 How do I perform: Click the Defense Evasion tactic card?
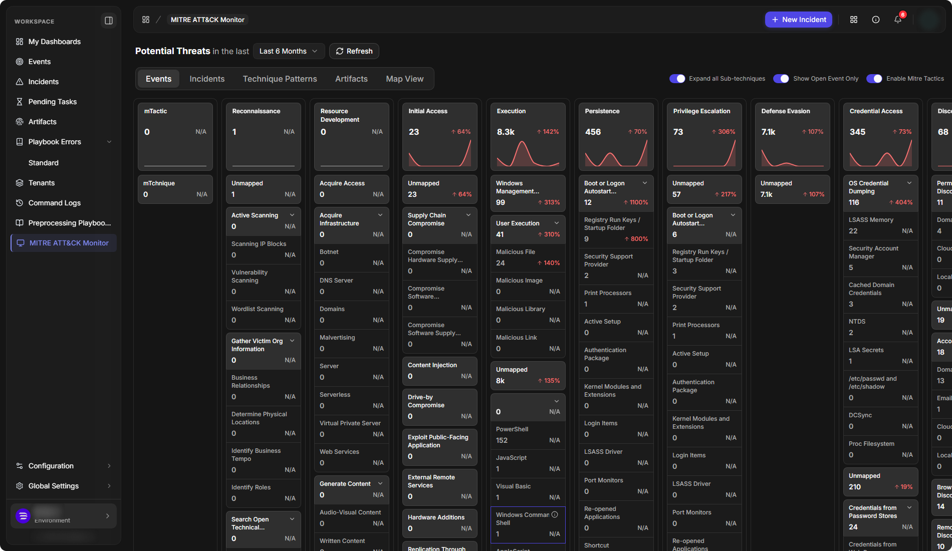(793, 137)
